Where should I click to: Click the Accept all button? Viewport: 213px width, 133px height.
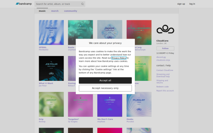105,81
